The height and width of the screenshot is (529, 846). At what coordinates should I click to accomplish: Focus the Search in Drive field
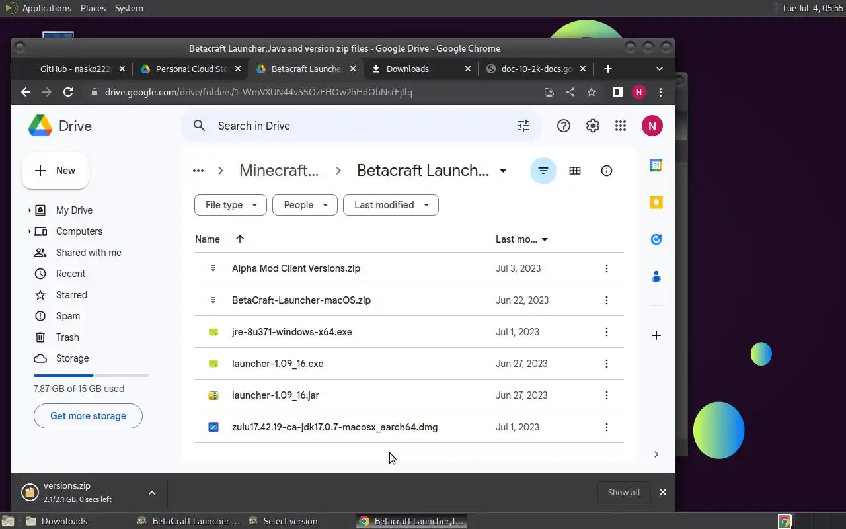pos(364,126)
